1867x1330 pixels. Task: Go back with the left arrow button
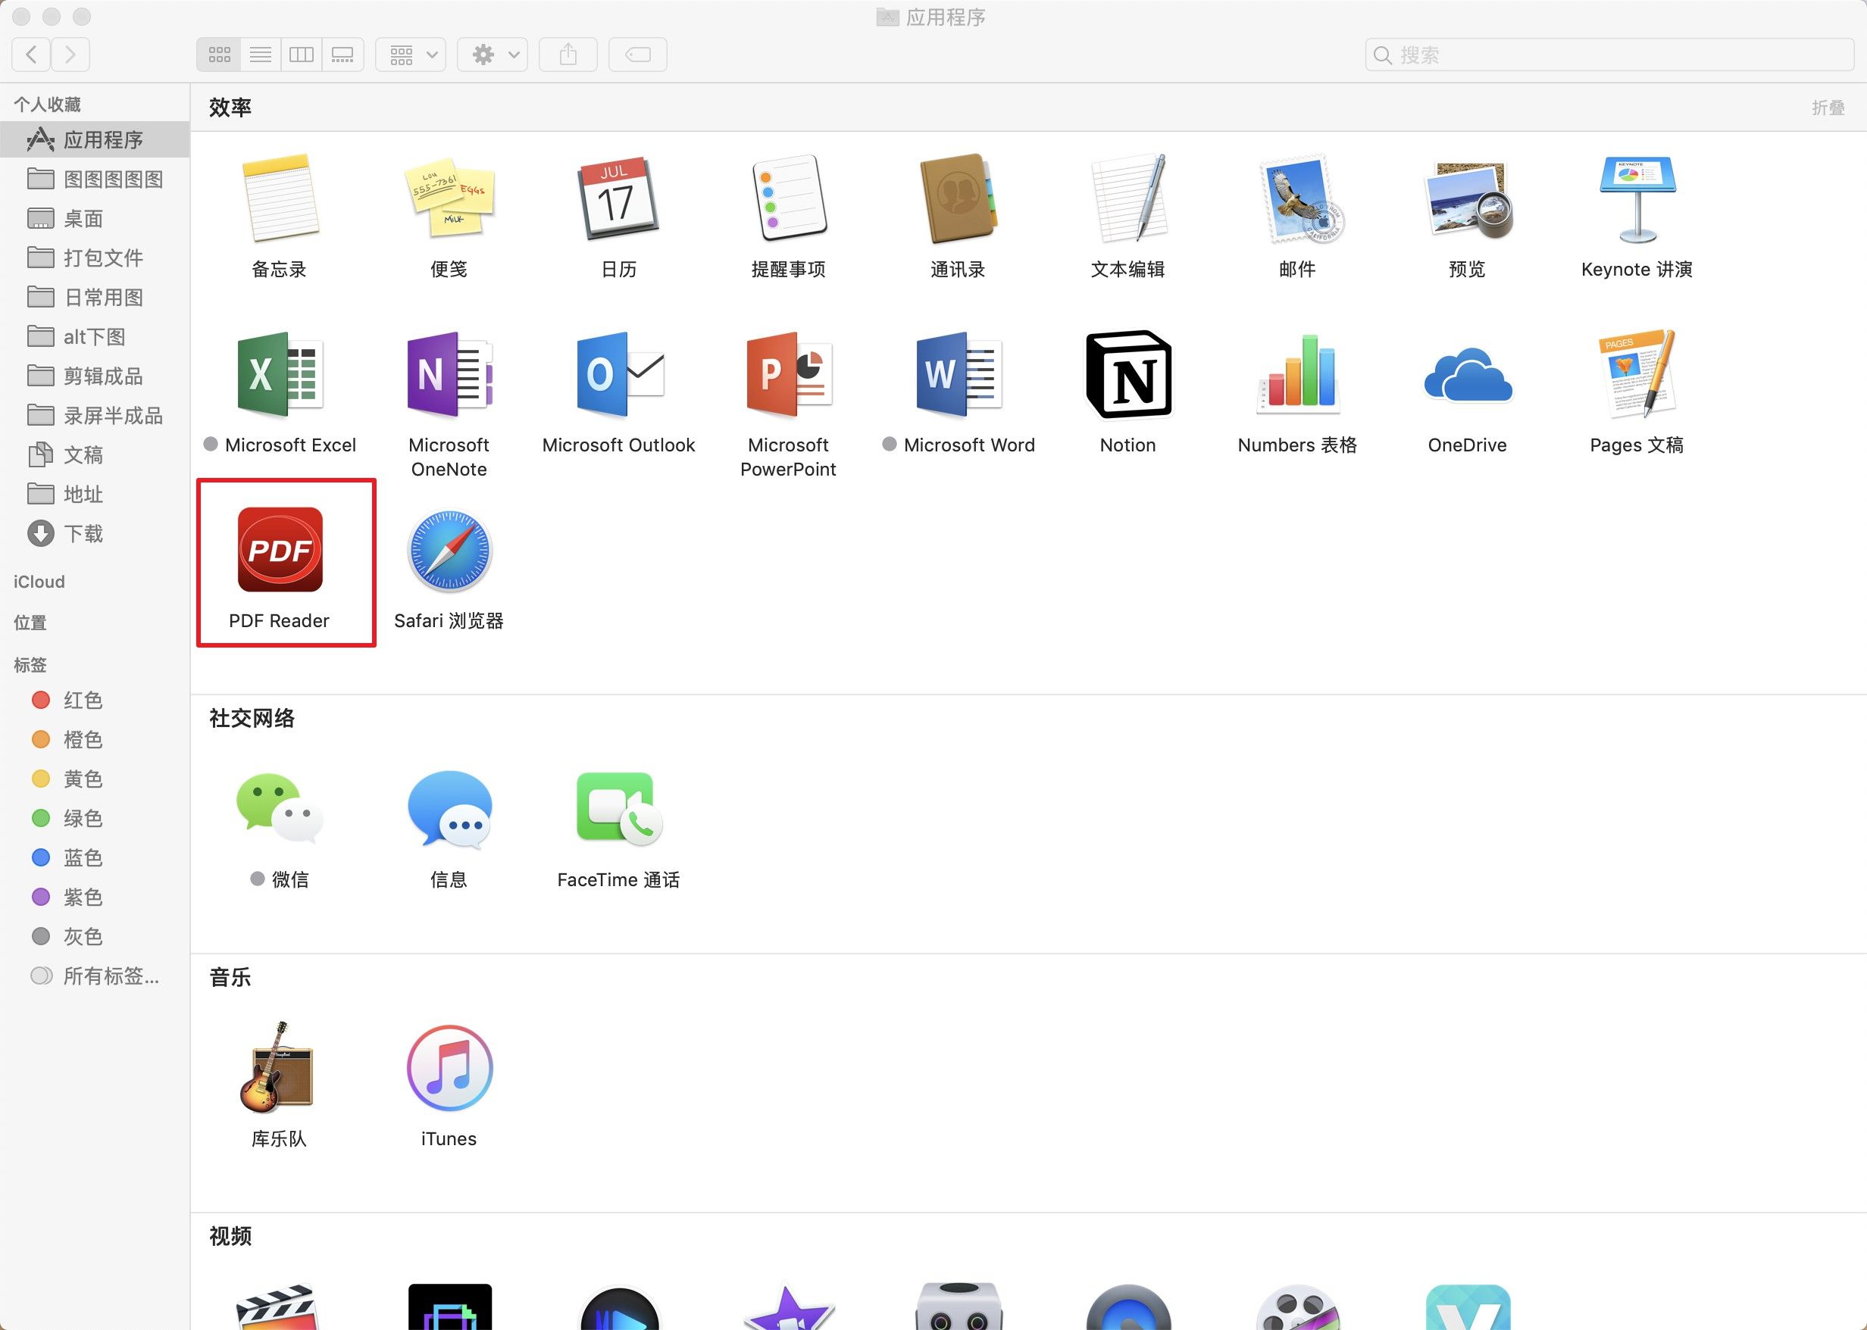click(31, 55)
